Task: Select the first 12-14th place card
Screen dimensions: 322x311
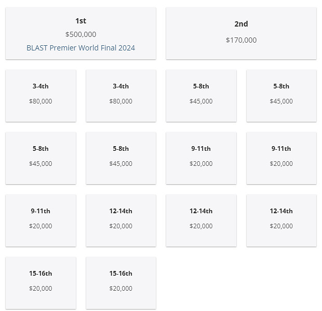Action: coord(120,221)
